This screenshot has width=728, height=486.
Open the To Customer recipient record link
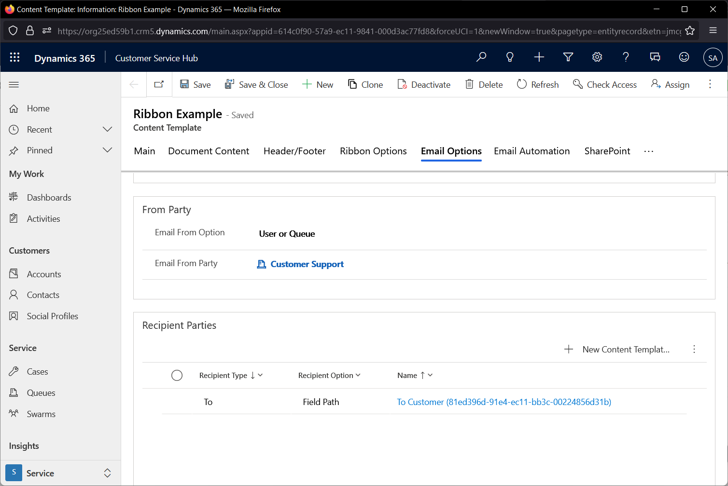pyautogui.click(x=504, y=402)
